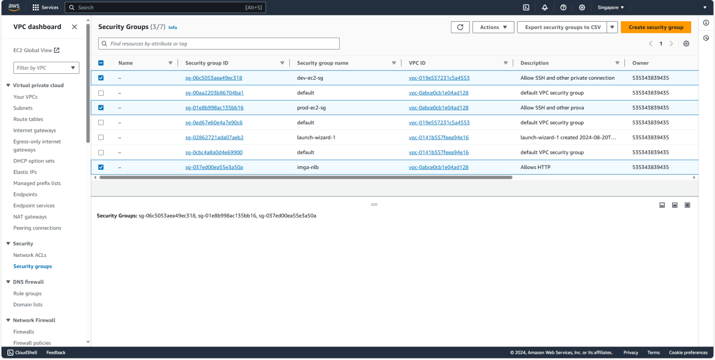Open the export split-button arrow
Viewport: 715px width, 360px height.
tap(612, 27)
